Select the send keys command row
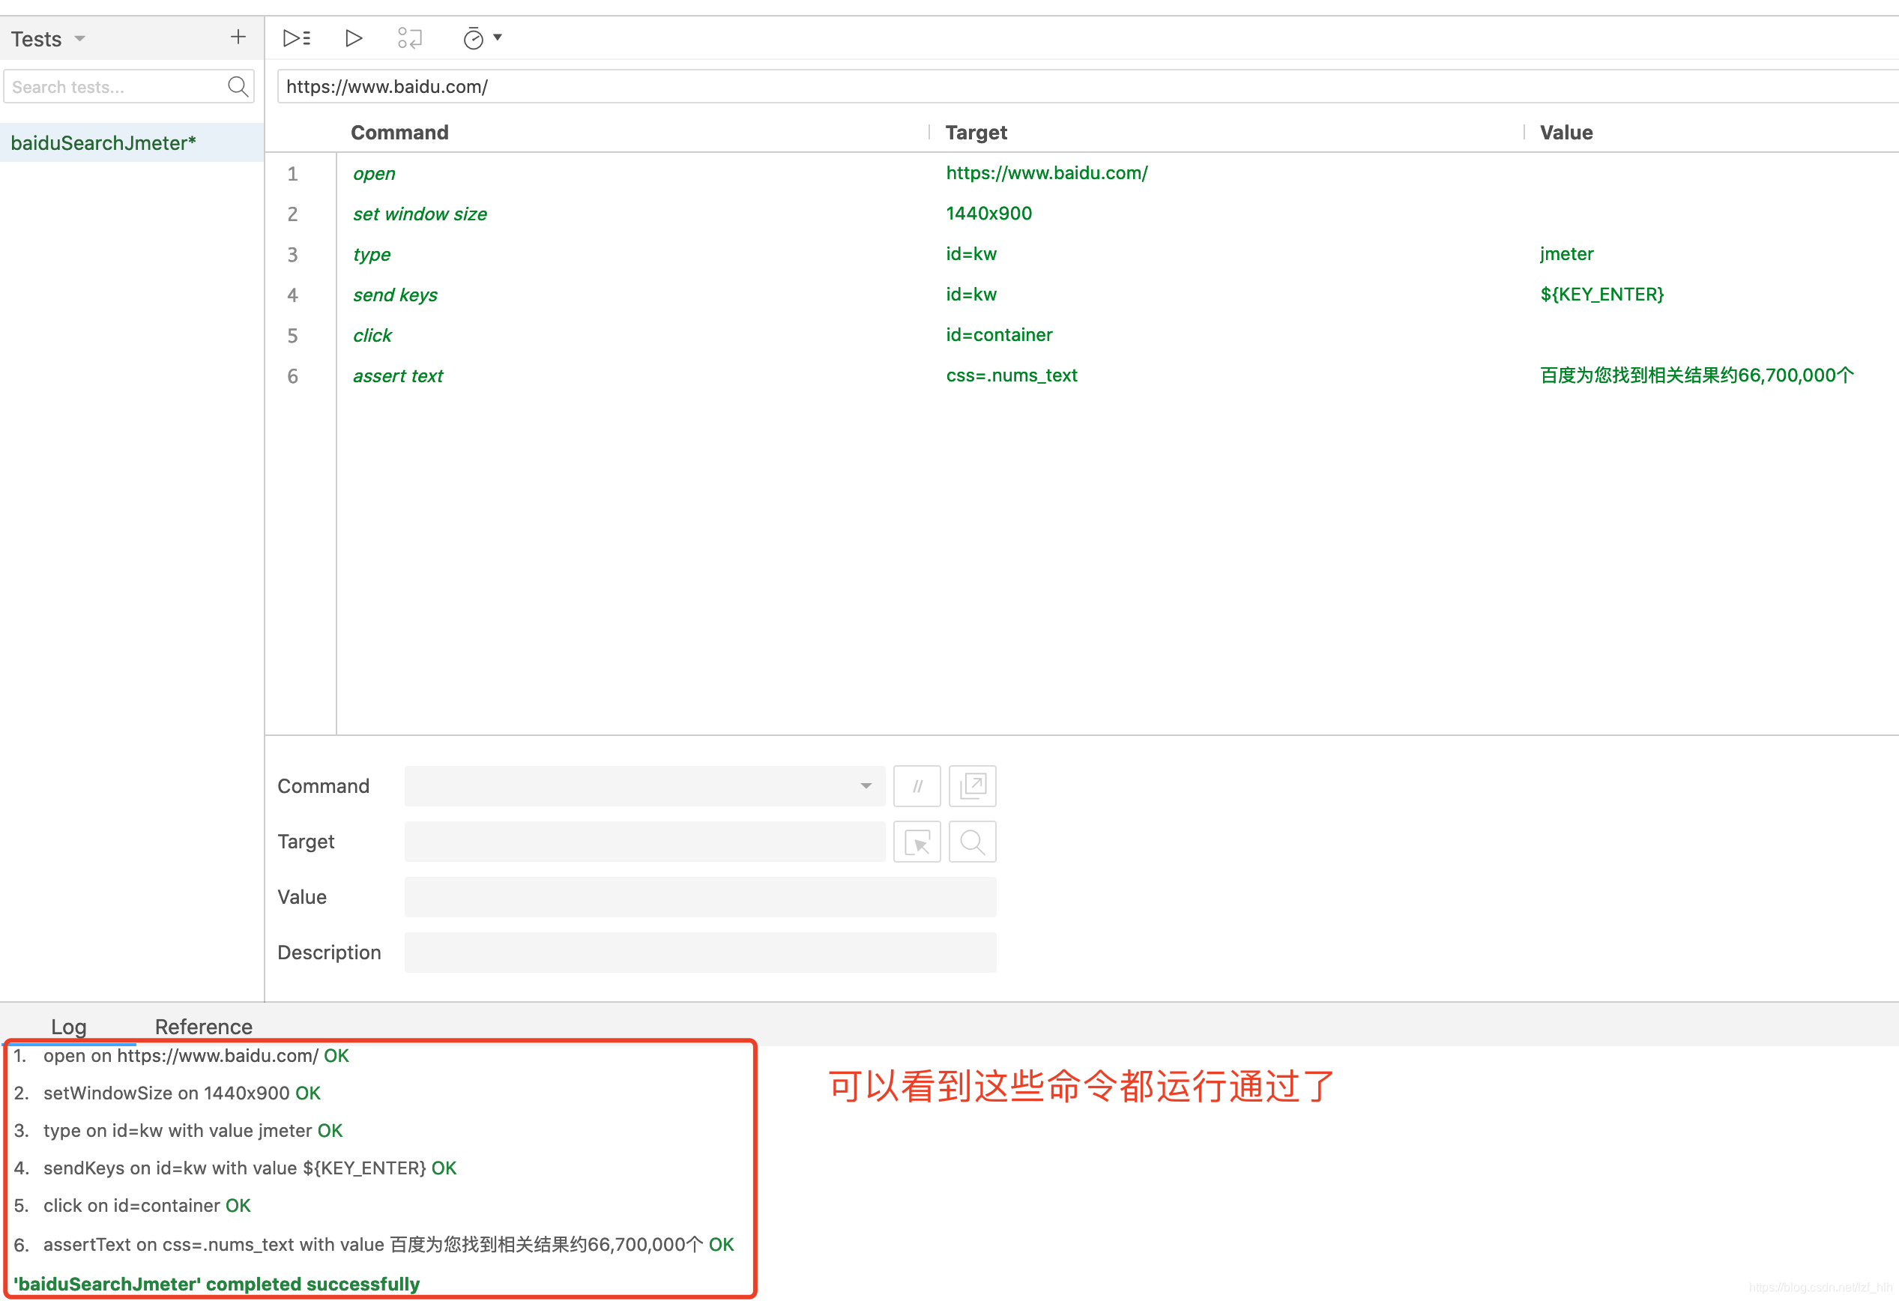 click(x=396, y=295)
